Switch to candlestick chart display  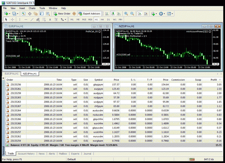click(113, 14)
